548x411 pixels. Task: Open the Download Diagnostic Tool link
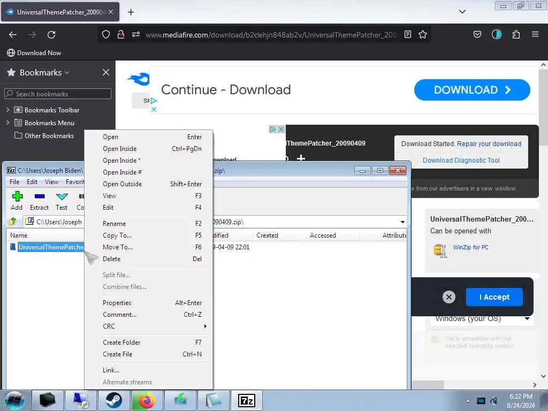tap(461, 160)
